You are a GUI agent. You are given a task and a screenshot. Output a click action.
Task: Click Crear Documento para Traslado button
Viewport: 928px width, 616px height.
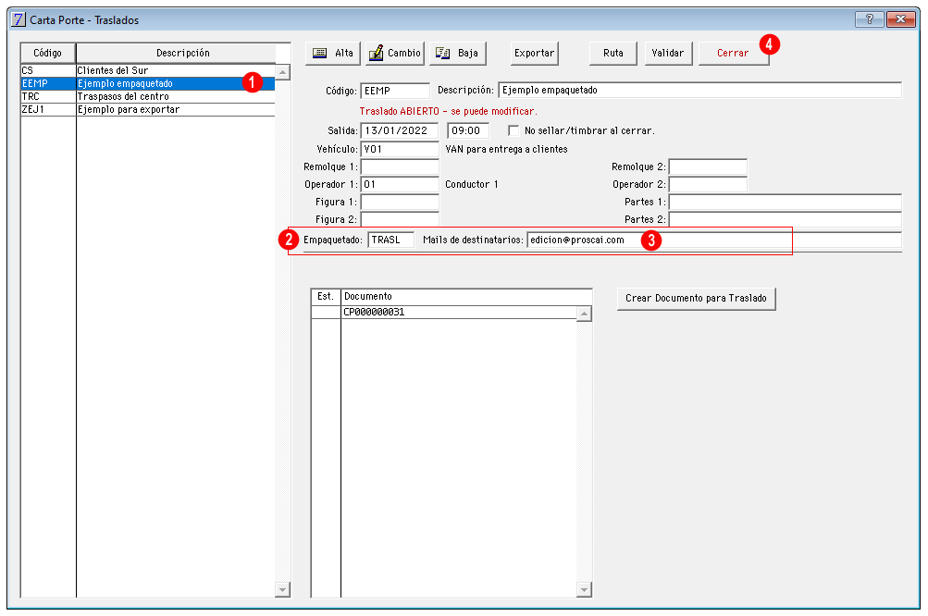pyautogui.click(x=696, y=298)
